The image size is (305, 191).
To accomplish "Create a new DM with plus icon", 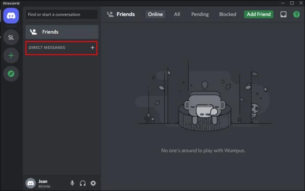I will tap(92, 48).
